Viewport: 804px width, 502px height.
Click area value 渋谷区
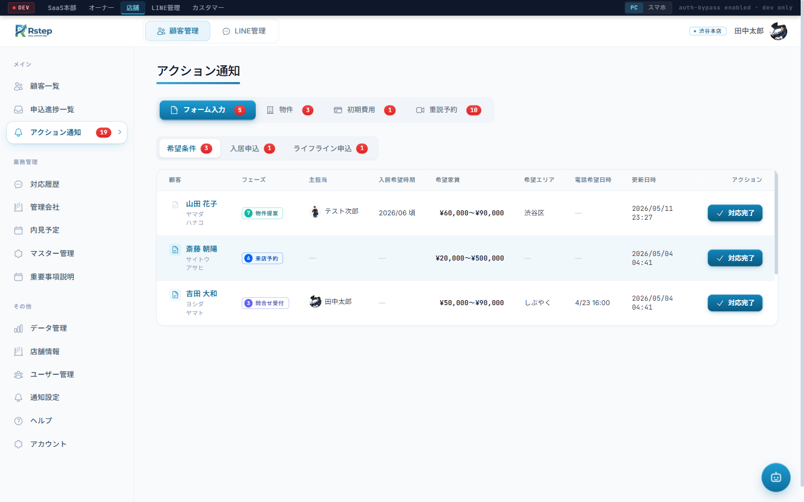[x=534, y=213]
